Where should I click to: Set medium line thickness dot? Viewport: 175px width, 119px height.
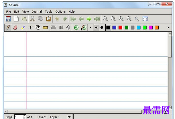tap(96, 27)
